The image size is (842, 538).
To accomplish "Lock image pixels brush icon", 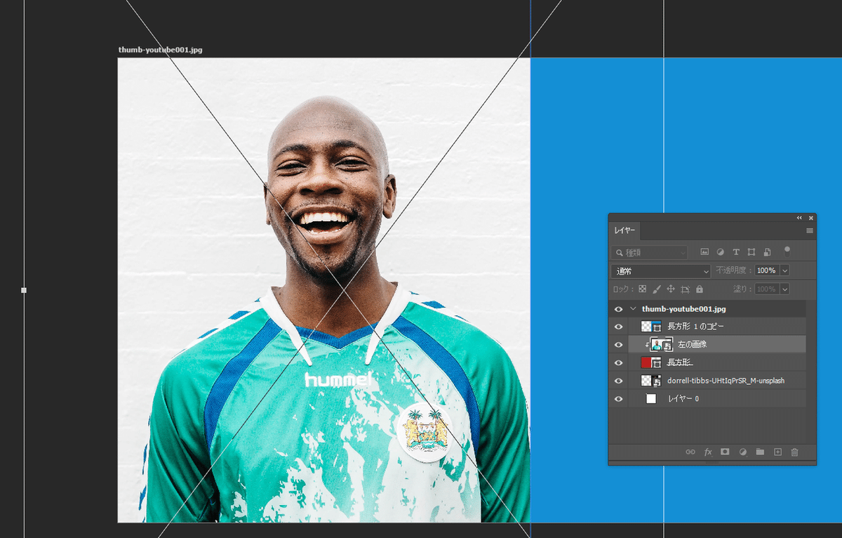I will [x=657, y=289].
